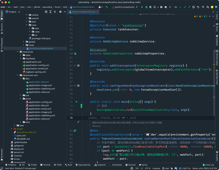Open pom.xml in project tree

click(21, 135)
